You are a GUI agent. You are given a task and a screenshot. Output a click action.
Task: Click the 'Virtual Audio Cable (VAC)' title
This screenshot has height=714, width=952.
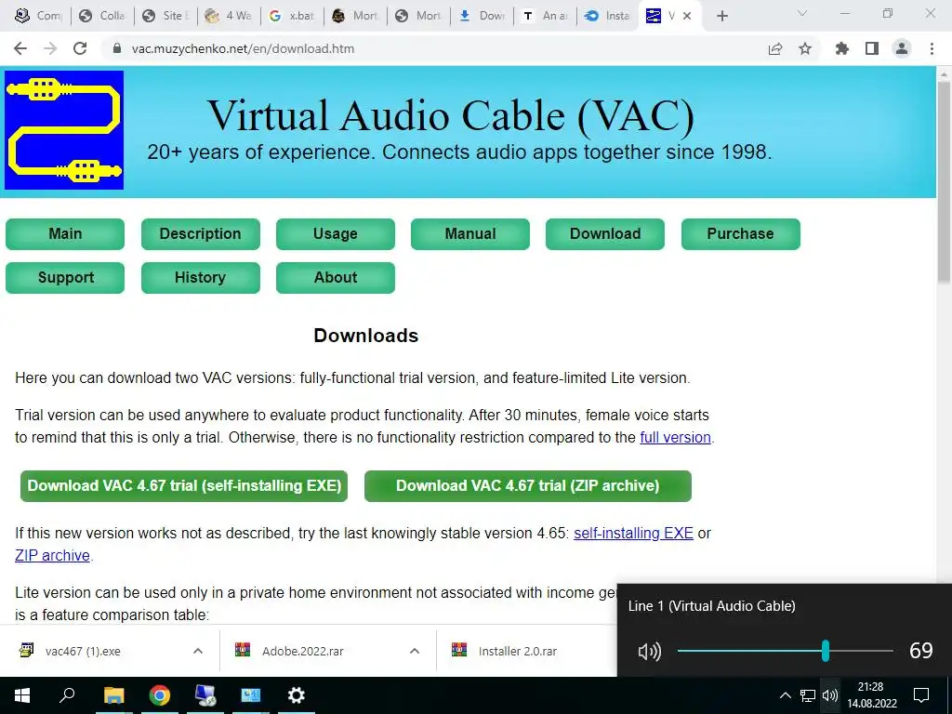click(x=451, y=115)
